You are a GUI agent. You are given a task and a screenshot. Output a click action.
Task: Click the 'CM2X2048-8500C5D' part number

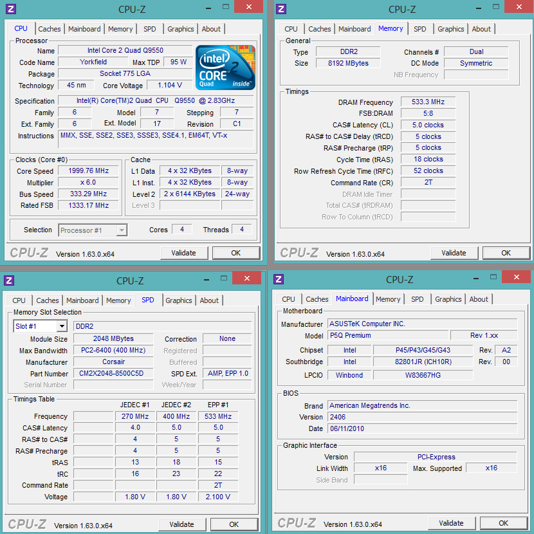coord(113,373)
